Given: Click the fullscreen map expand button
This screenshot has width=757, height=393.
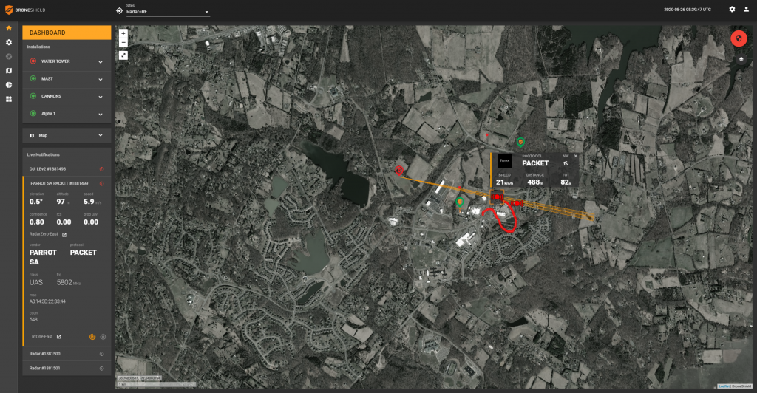Looking at the screenshot, I should pos(123,55).
